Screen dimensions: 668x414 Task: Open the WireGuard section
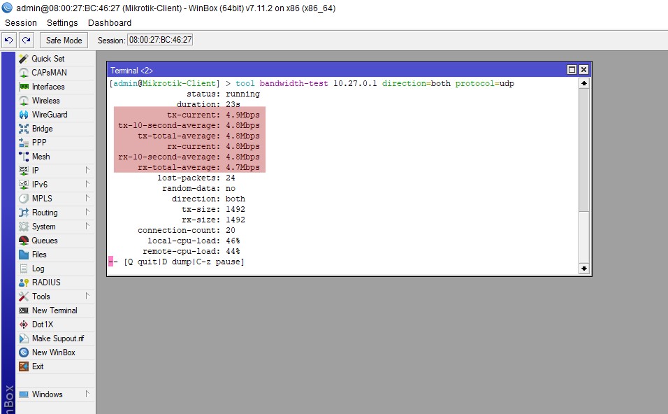point(49,115)
